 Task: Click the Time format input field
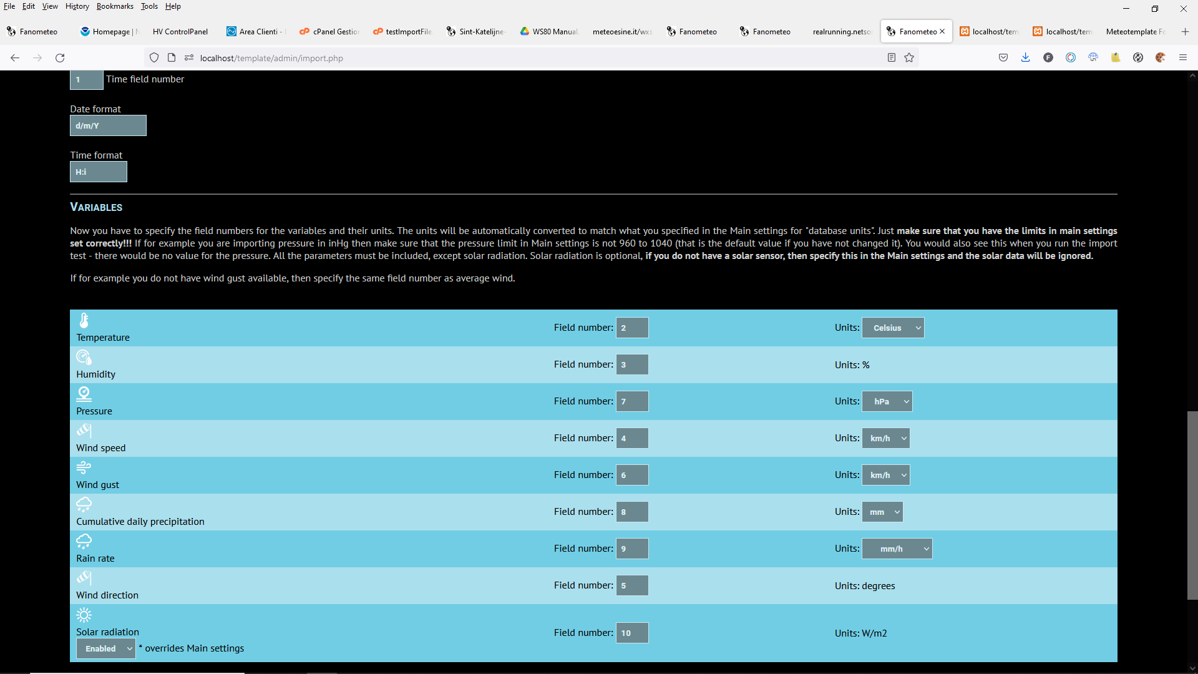click(99, 172)
